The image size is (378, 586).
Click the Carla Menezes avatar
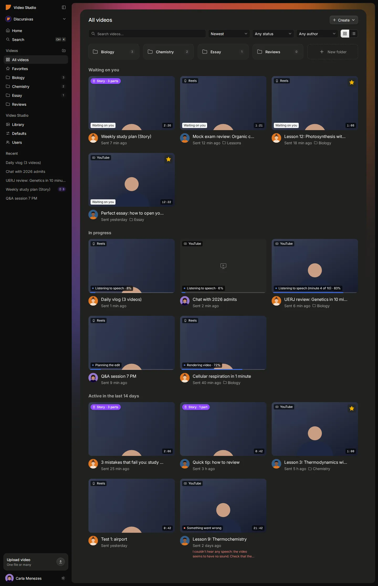9,578
